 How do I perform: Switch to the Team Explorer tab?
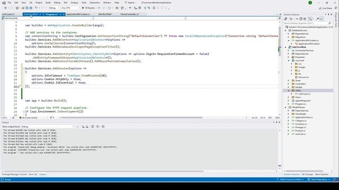coord(322,174)
